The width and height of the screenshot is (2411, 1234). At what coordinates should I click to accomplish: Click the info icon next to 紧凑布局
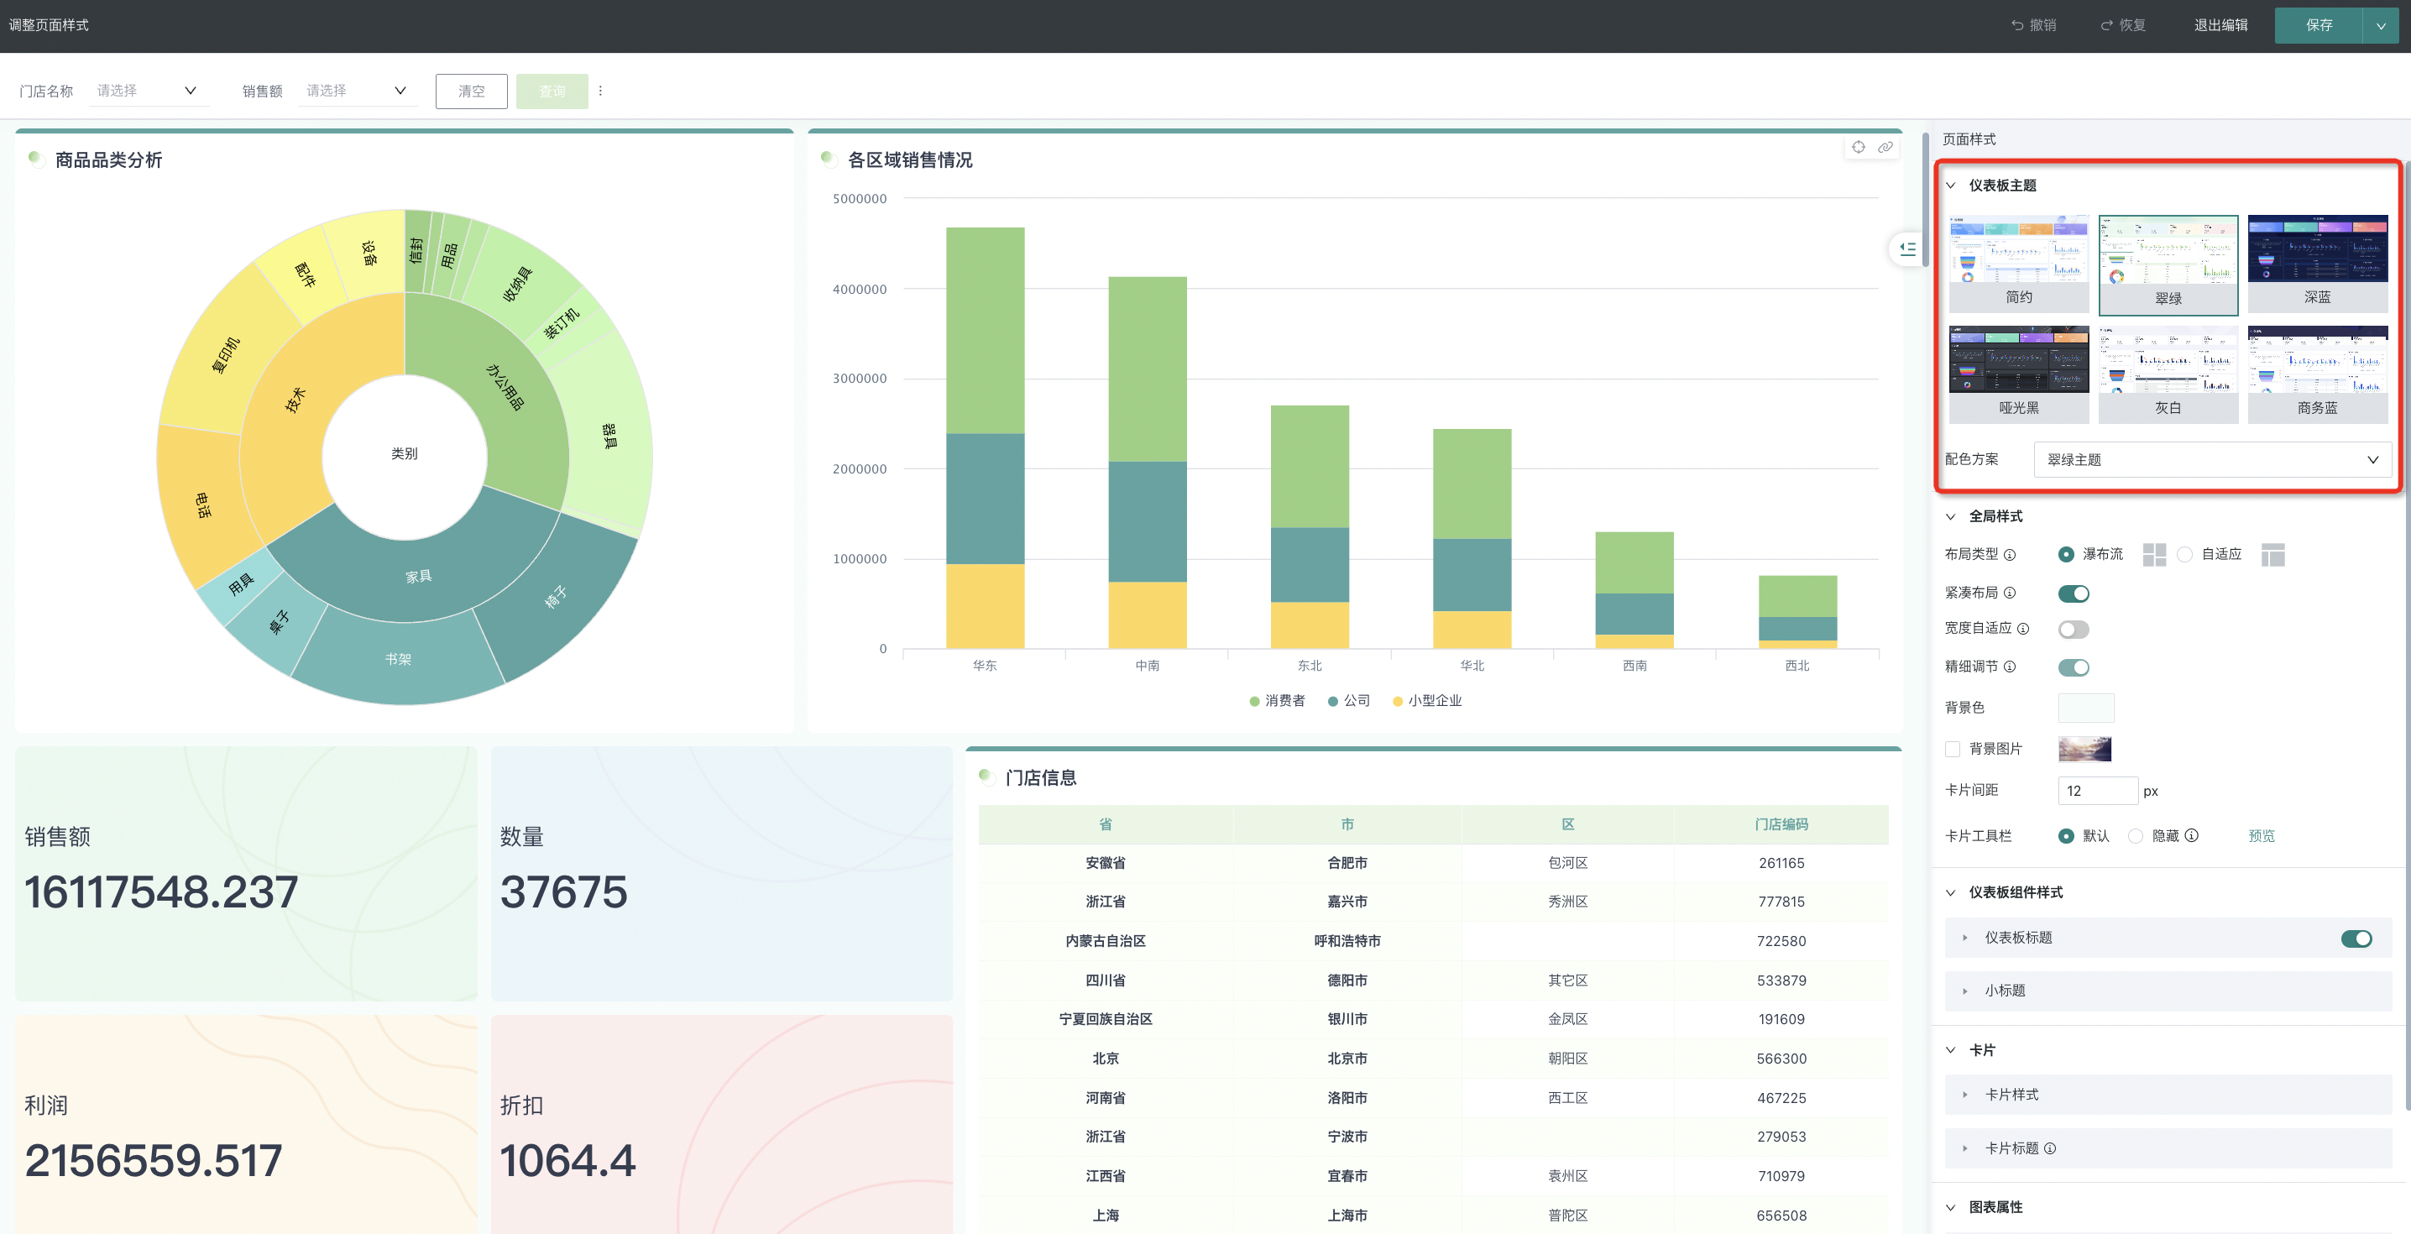tap(2010, 593)
